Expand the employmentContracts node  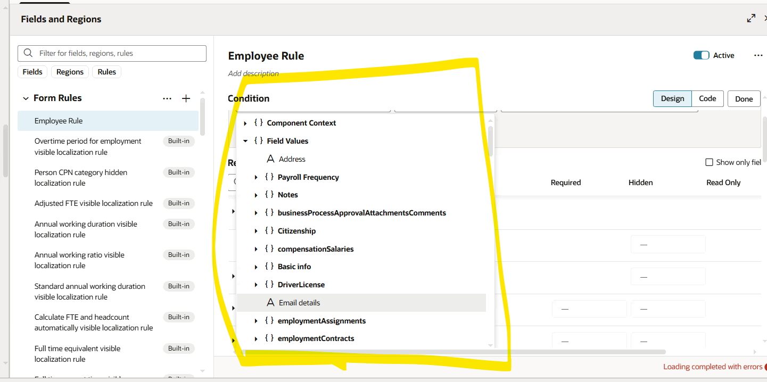click(256, 339)
